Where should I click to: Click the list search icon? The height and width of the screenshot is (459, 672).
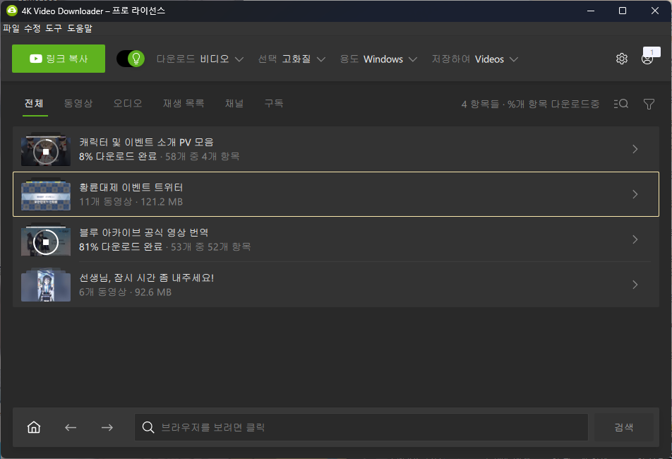point(621,104)
